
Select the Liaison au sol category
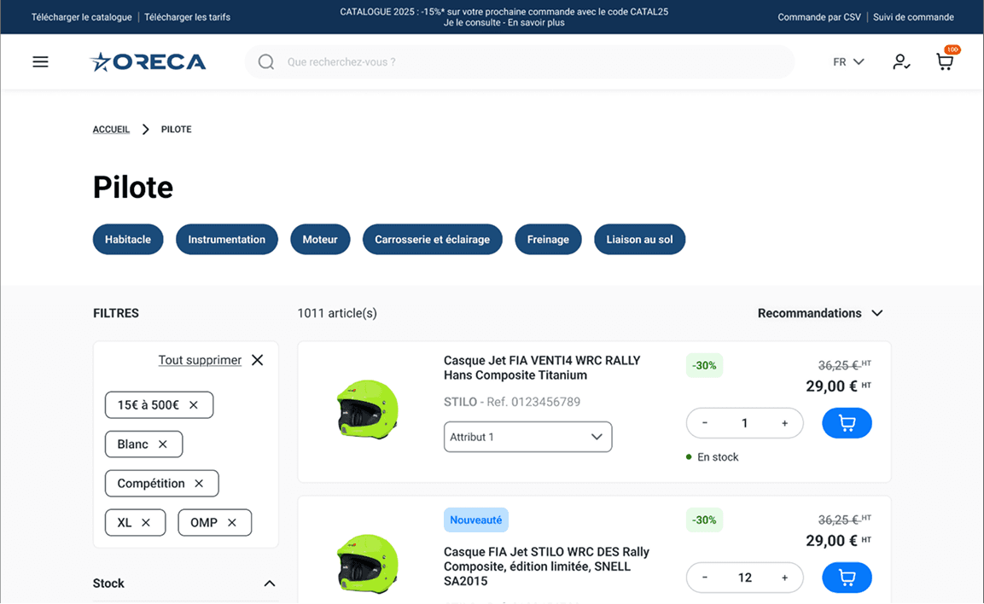(x=639, y=239)
